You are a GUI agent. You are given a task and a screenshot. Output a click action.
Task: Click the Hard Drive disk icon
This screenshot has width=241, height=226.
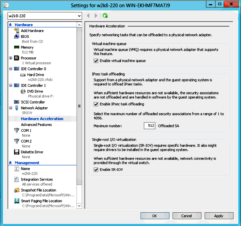[23, 75]
